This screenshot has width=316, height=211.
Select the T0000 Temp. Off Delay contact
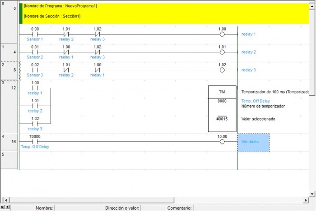click(35, 142)
